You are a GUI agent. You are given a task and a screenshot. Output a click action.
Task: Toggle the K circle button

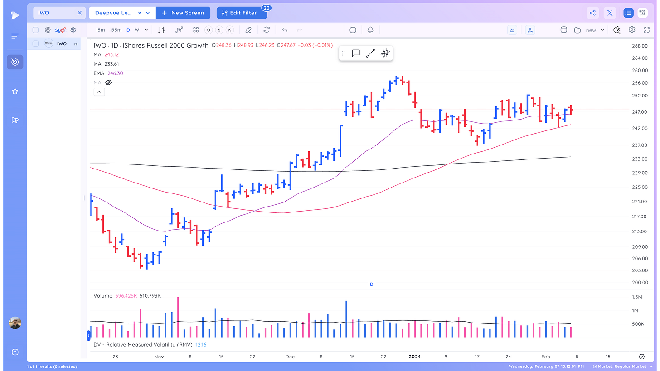pyautogui.click(x=230, y=30)
